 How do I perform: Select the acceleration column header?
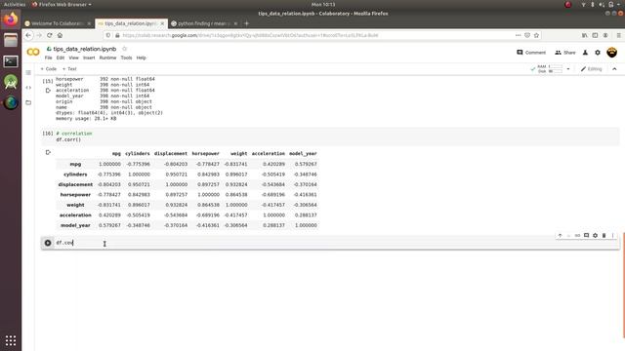coord(269,154)
